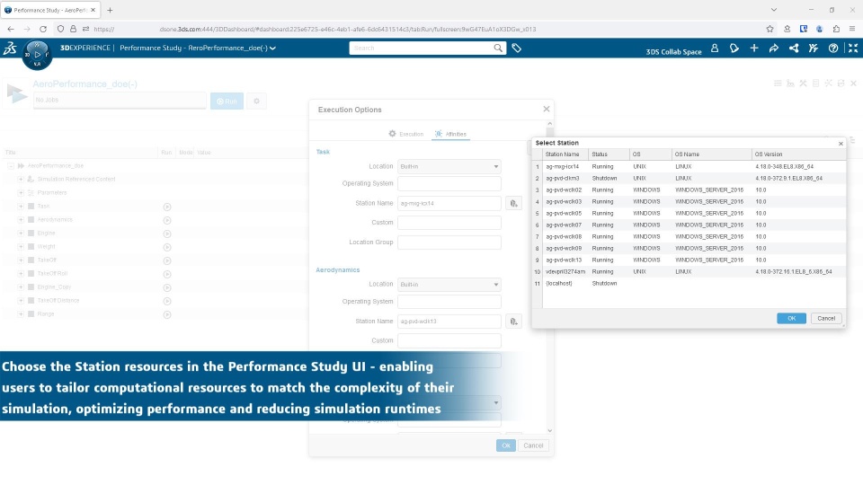Viewport: 863px width, 485px height.
Task: Select station row ag-pvd-wclk07
Action: coord(690,225)
